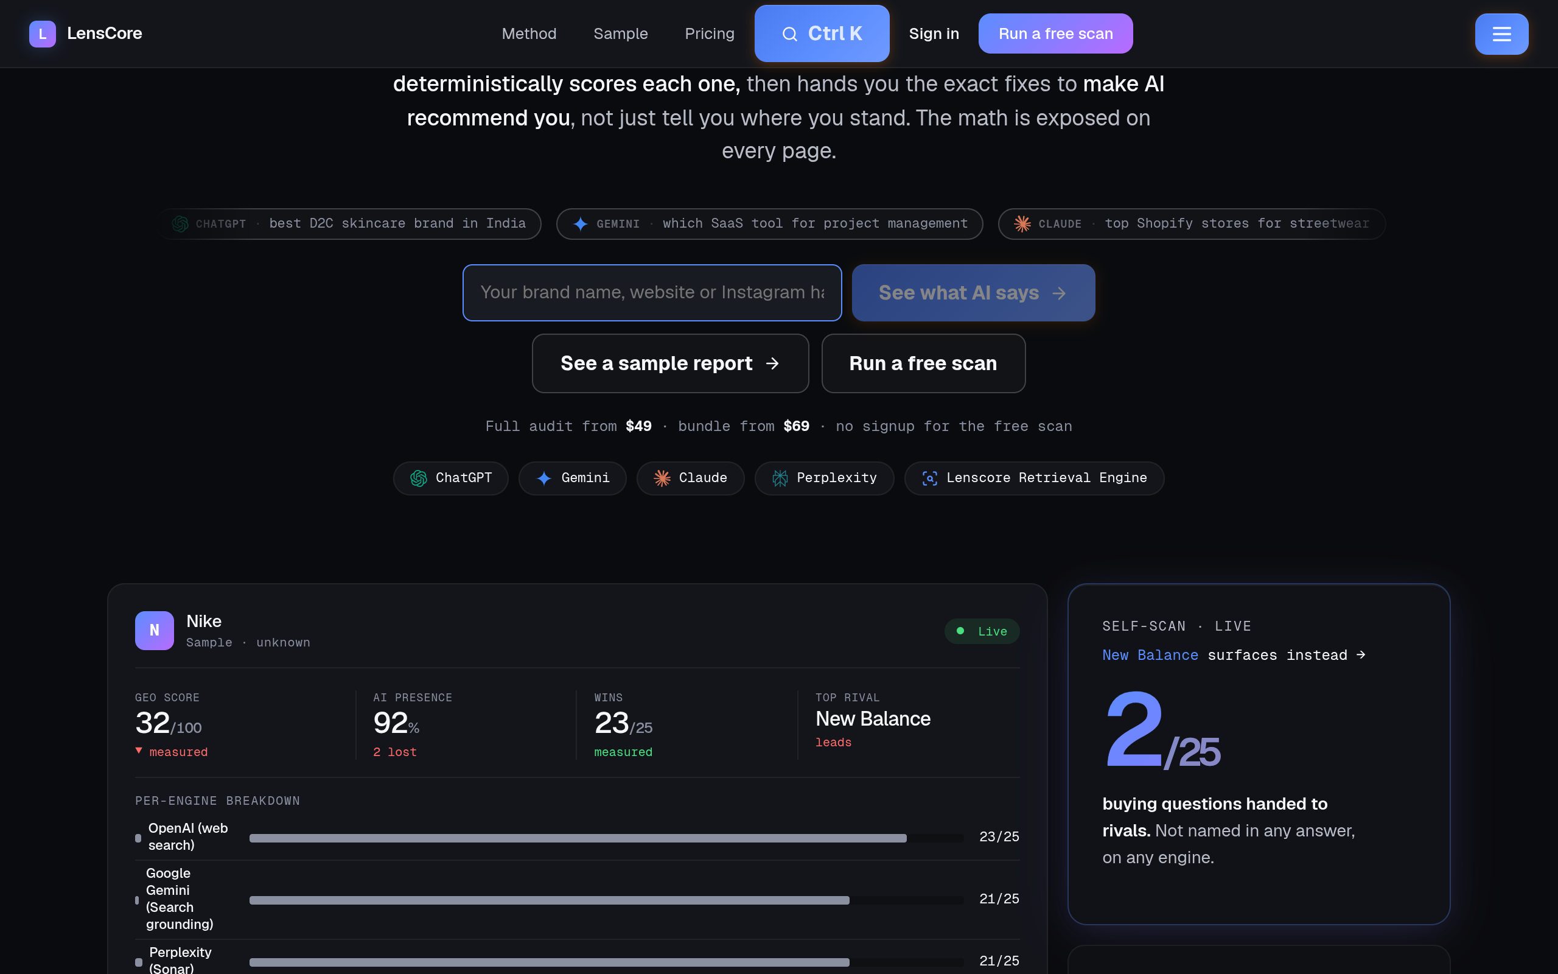Click the red down triangle under GEO score
This screenshot has height=974, width=1558.
click(138, 751)
